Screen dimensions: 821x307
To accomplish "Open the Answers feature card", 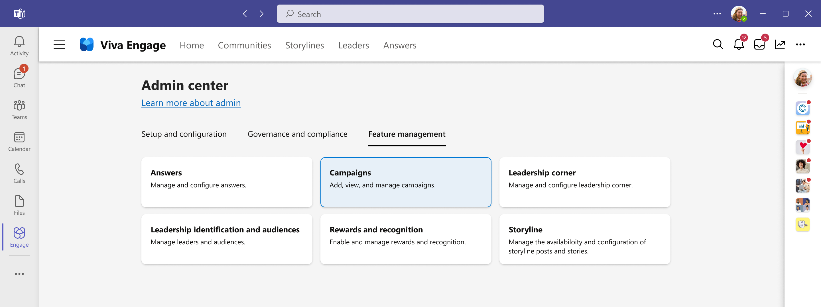I will coord(227,182).
